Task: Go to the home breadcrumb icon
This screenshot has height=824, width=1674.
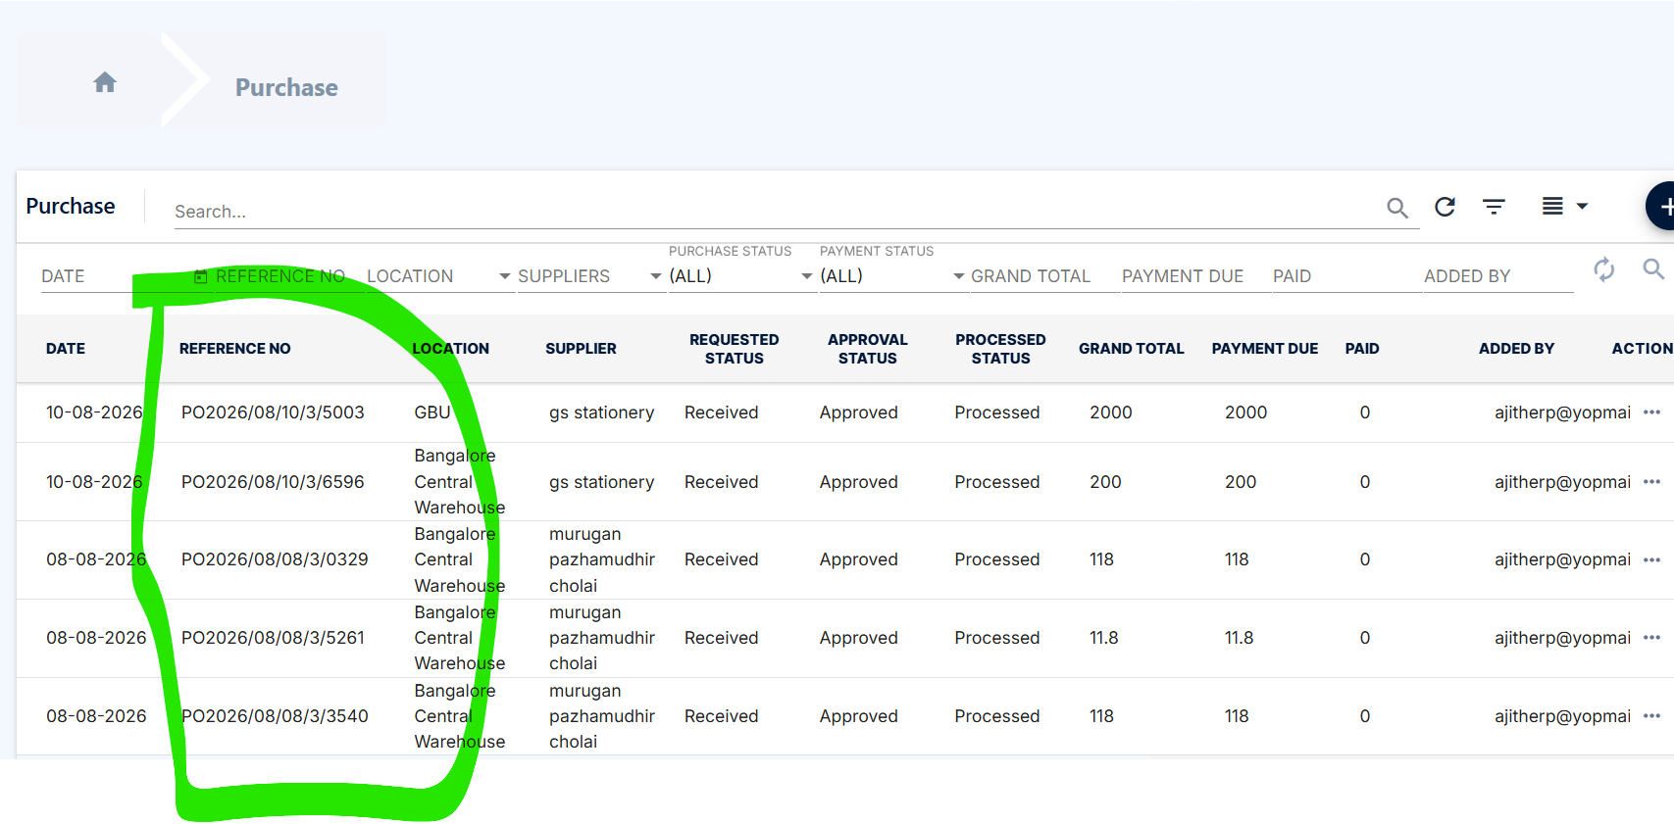Action: pos(105,82)
